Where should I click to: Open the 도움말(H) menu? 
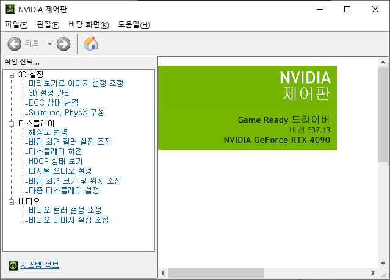(134, 24)
